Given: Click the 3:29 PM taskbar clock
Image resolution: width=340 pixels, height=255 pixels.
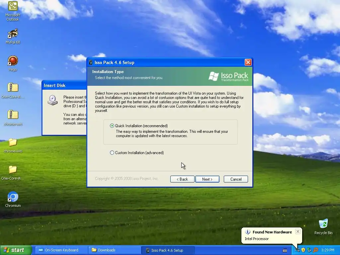Looking at the screenshot, I should click(328, 250).
